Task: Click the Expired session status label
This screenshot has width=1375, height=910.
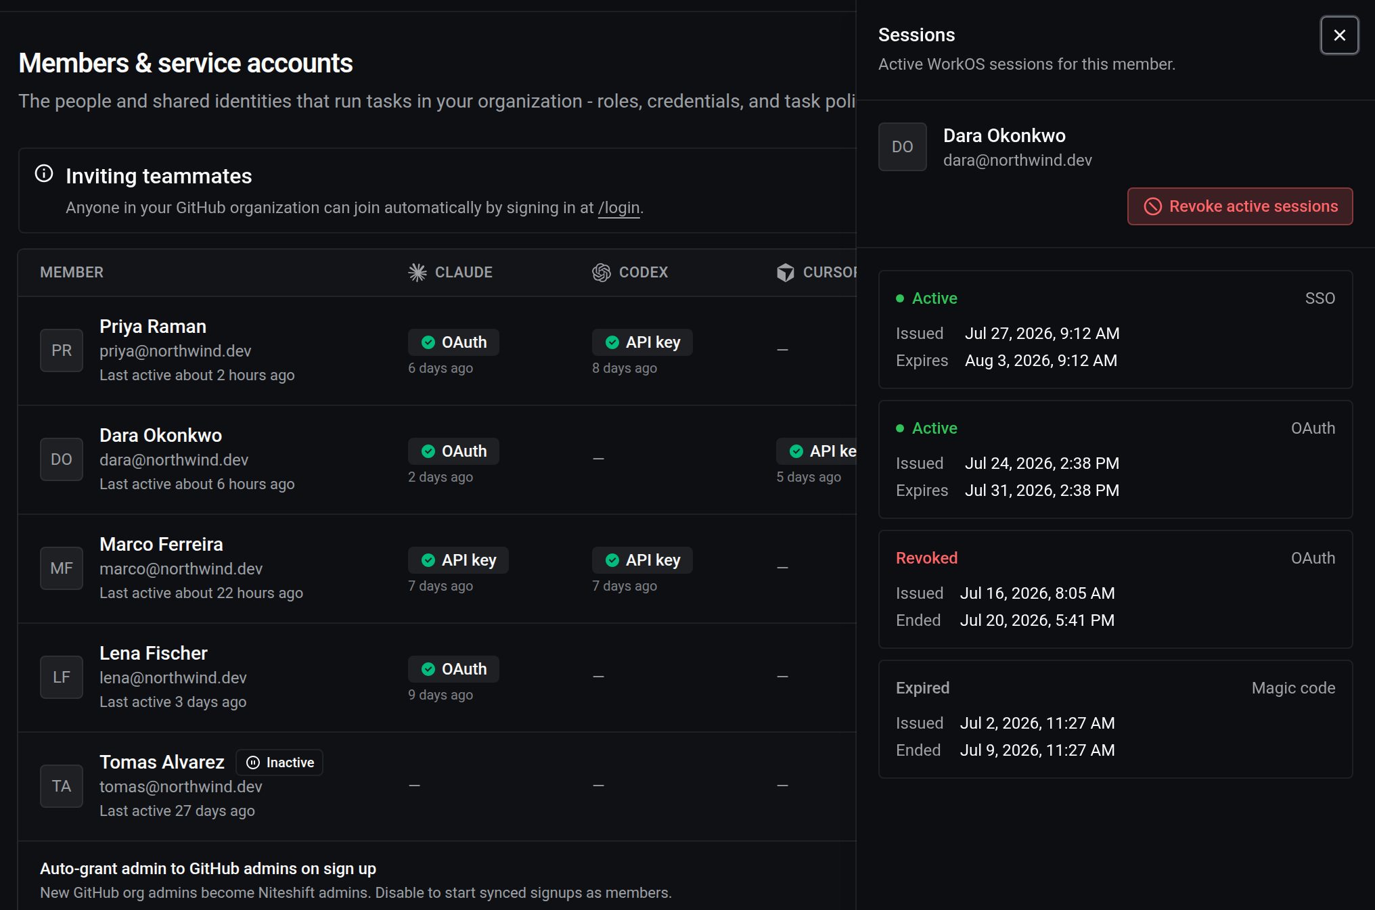Action: point(923,688)
